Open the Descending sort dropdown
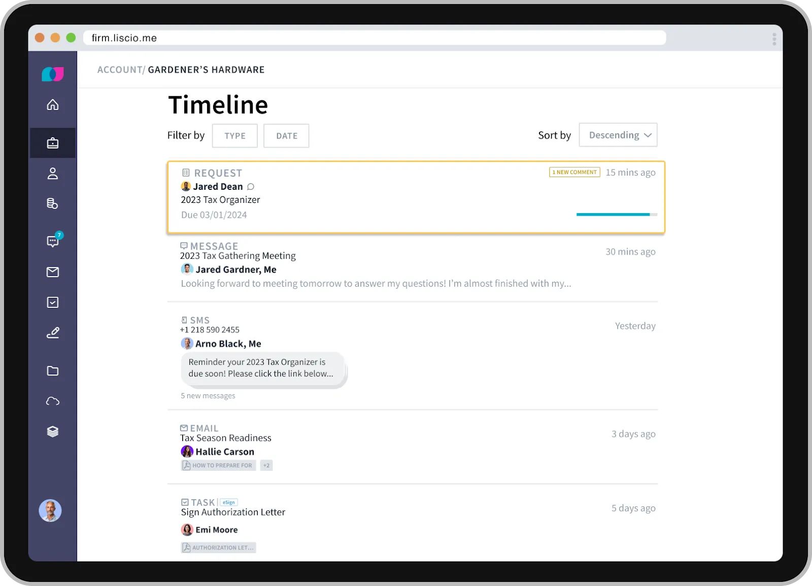This screenshot has height=586, width=812. pyautogui.click(x=618, y=135)
